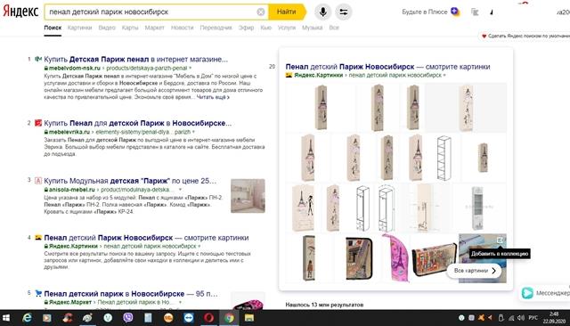Click the Найти search button
Viewport: 570px width, 326px height.
pyautogui.click(x=287, y=12)
